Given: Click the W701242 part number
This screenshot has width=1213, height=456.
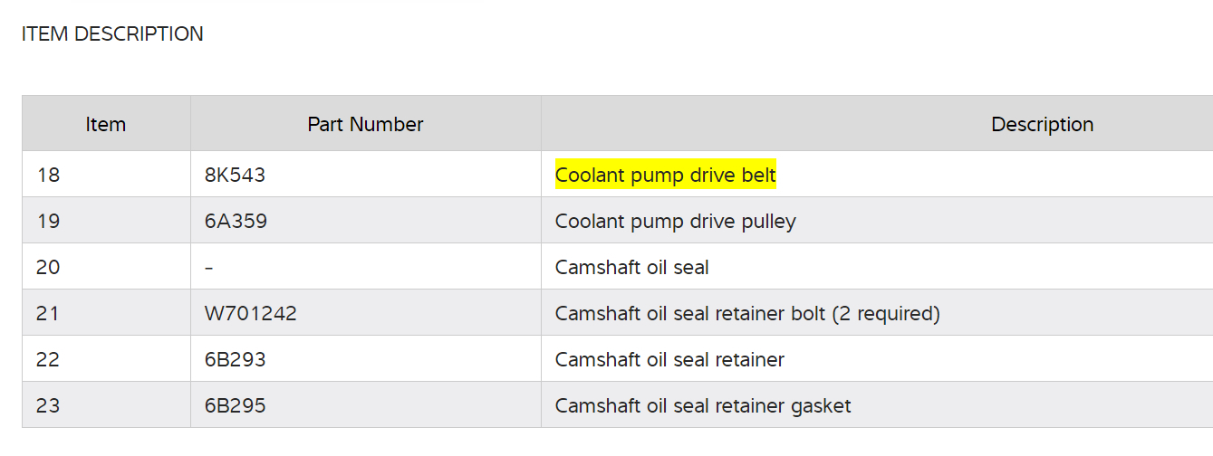Looking at the screenshot, I should tap(251, 314).
